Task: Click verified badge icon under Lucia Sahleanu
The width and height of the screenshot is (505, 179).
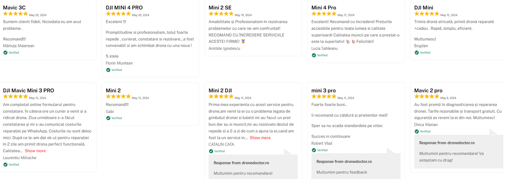Action: (x=314, y=55)
